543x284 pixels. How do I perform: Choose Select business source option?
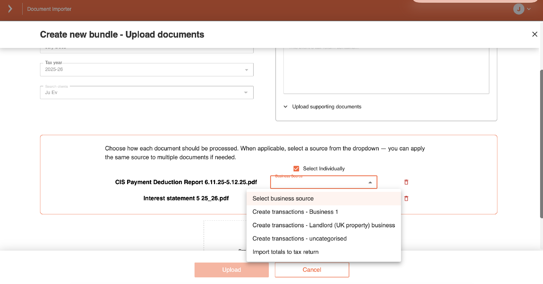[324, 198]
